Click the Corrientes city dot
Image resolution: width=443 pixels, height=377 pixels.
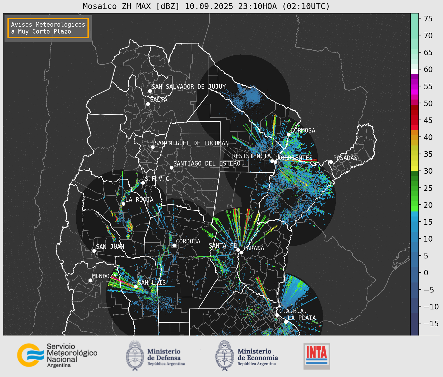(276, 162)
